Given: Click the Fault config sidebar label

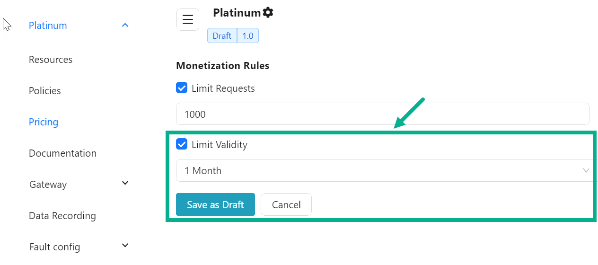Looking at the screenshot, I should [x=54, y=247].
